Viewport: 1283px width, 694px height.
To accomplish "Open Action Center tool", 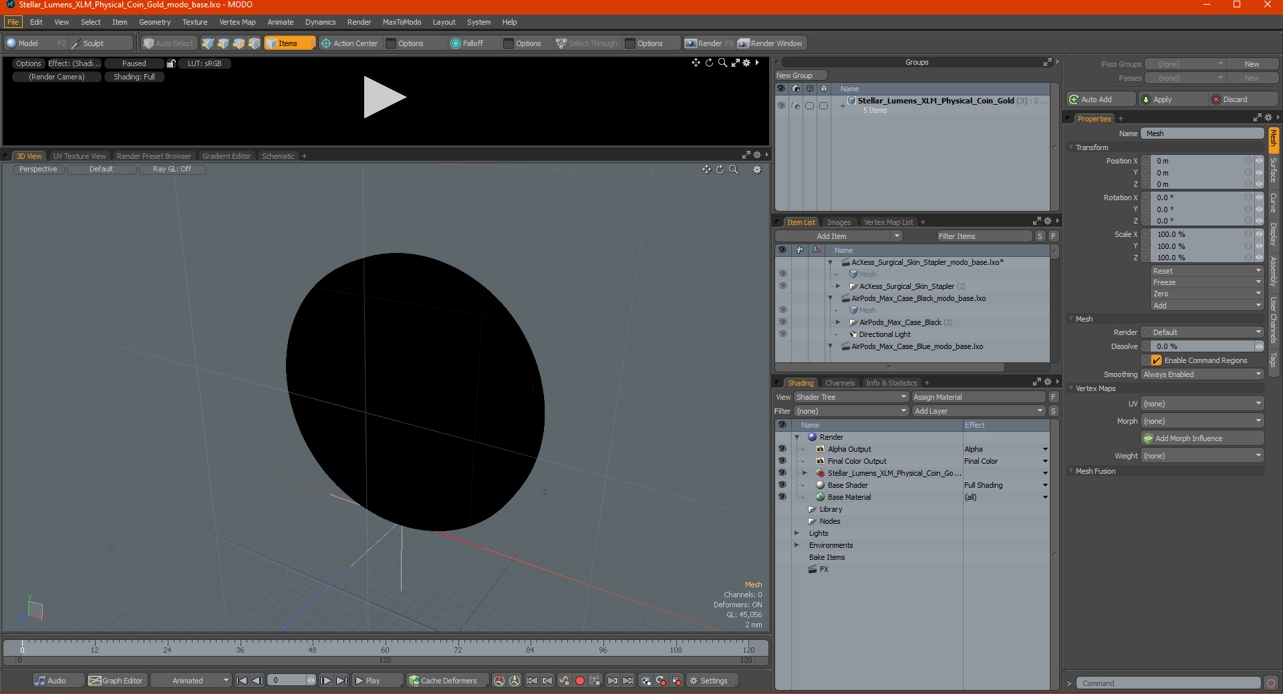I will [x=349, y=43].
